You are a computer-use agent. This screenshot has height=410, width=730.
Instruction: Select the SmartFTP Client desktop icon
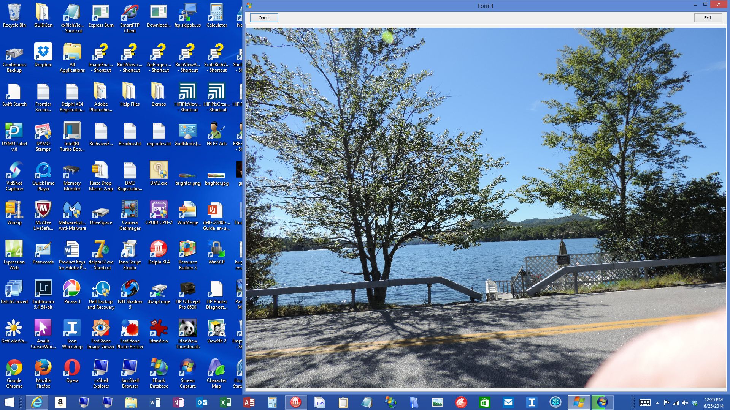(x=130, y=19)
